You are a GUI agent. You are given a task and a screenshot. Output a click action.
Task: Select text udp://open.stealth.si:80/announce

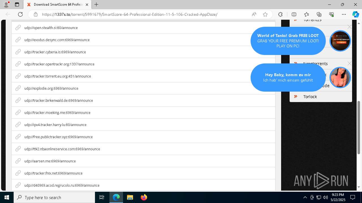tap(51, 28)
